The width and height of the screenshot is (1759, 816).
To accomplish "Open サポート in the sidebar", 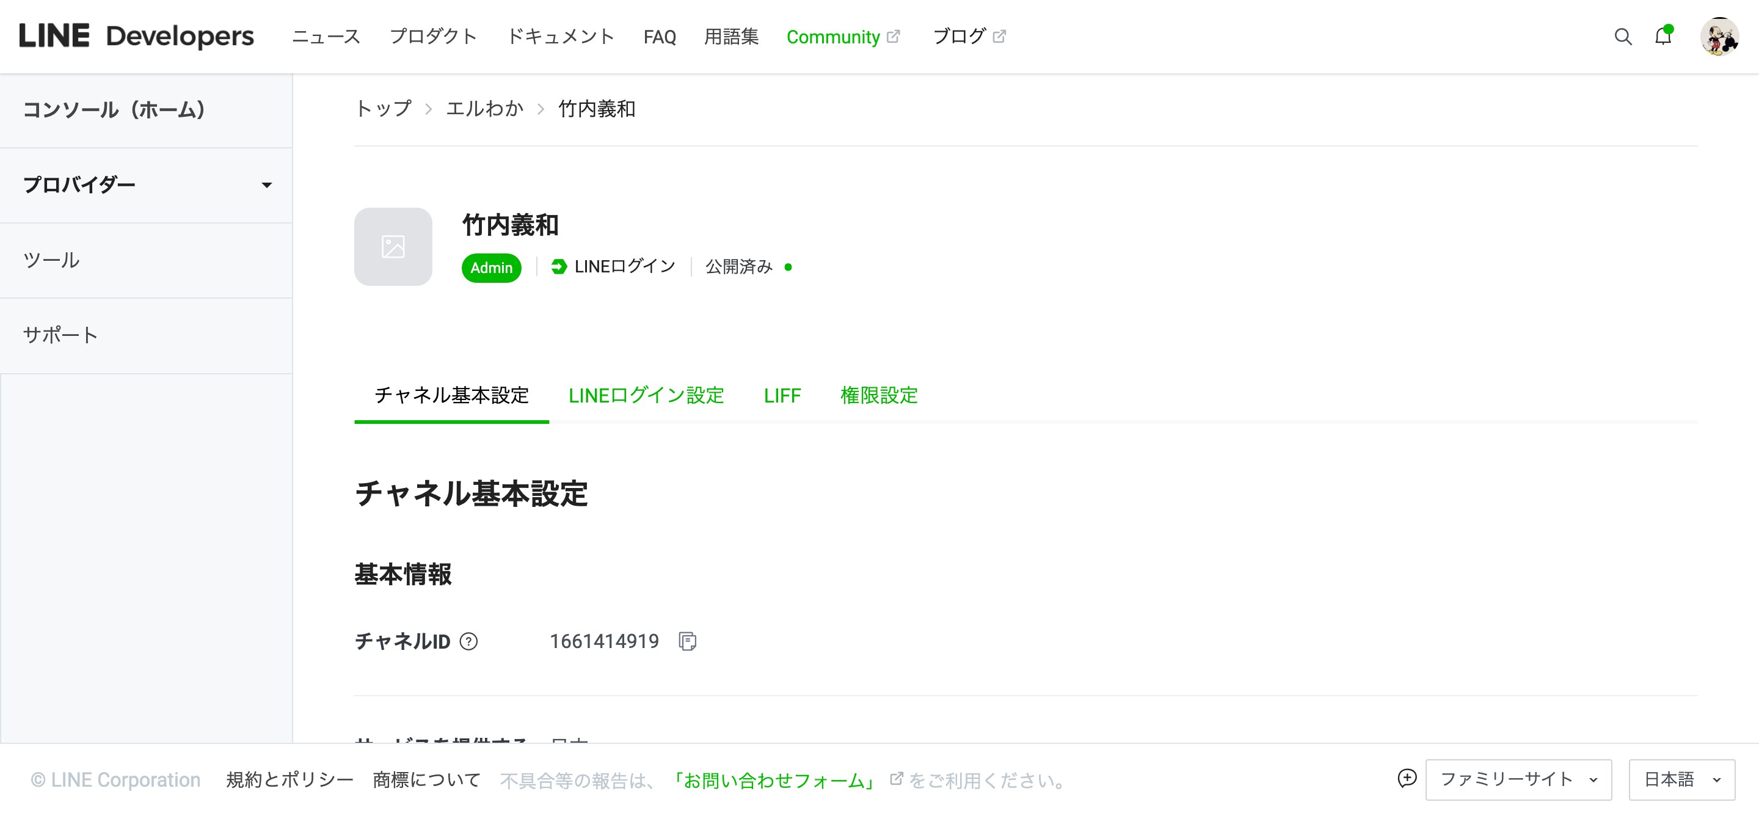I will point(146,335).
